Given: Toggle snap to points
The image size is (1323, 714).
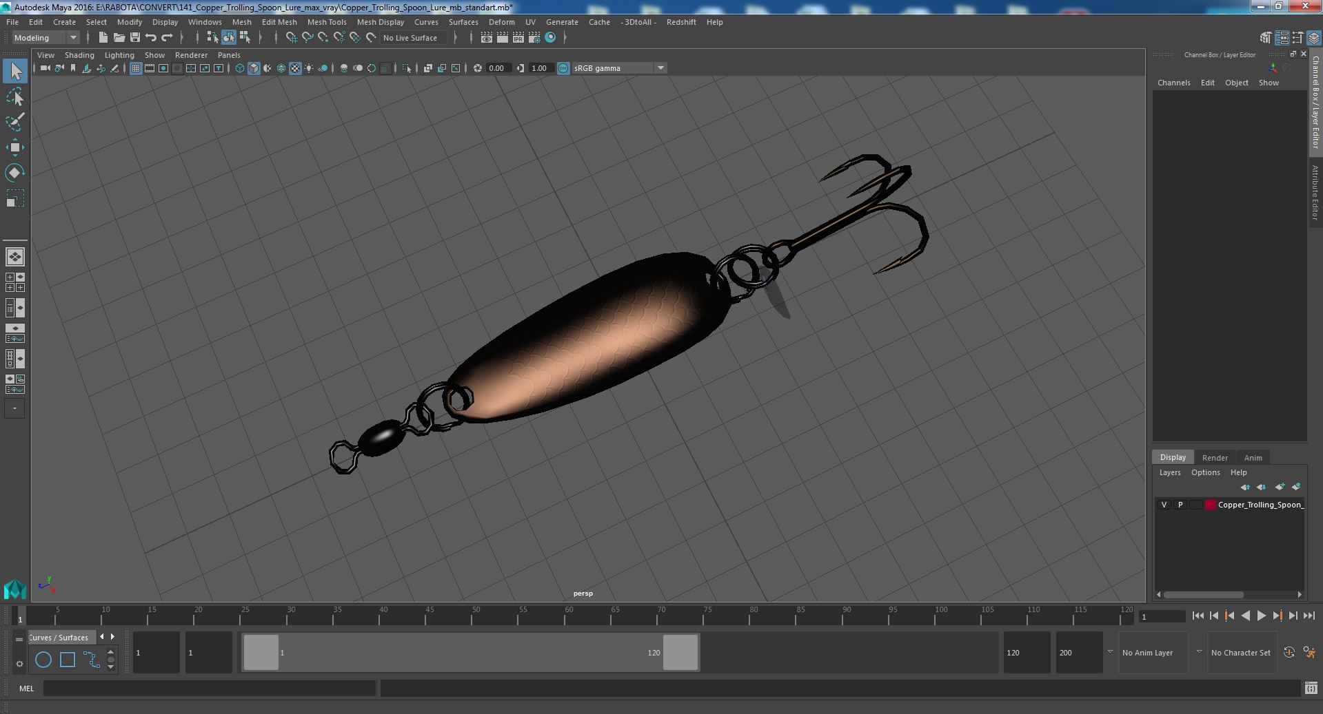Looking at the screenshot, I should click(323, 38).
